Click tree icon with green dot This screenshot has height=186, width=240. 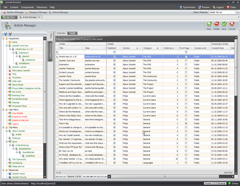[6, 34]
